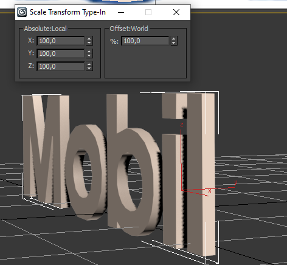Click the 3ds Max icon in dialog title

click(x=22, y=12)
